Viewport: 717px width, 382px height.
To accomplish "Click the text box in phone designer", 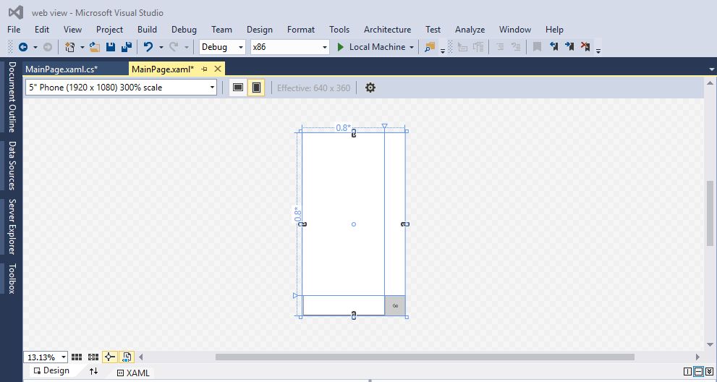I will (344, 305).
